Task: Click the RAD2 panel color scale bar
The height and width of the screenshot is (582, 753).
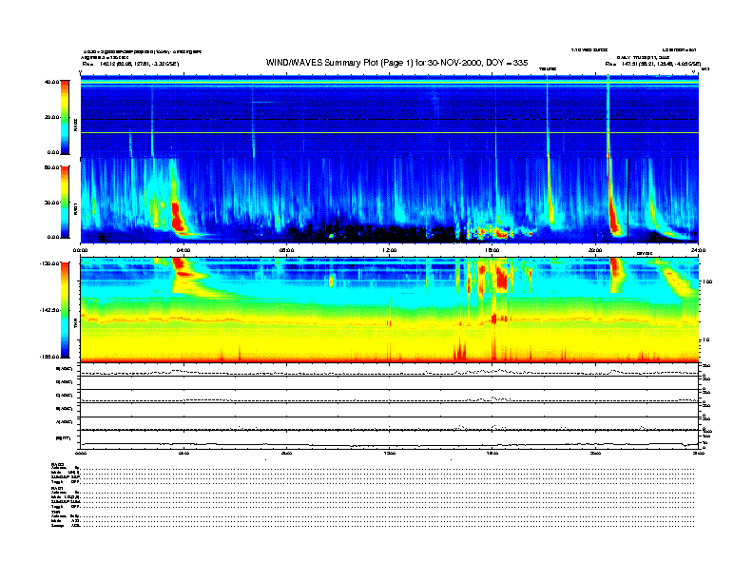Action: pos(66,116)
